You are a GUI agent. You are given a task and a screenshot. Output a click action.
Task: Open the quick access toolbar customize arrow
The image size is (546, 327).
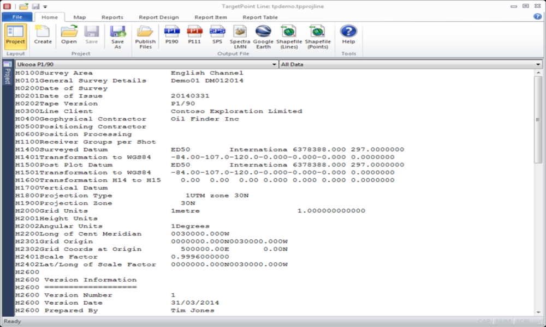pos(45,7)
